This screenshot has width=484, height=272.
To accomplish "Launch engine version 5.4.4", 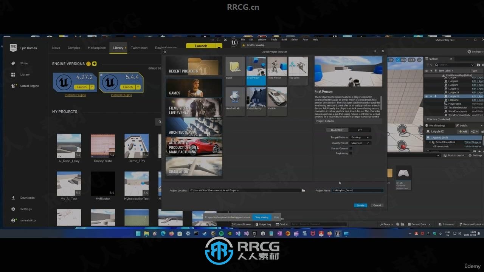I will tap(128, 87).
